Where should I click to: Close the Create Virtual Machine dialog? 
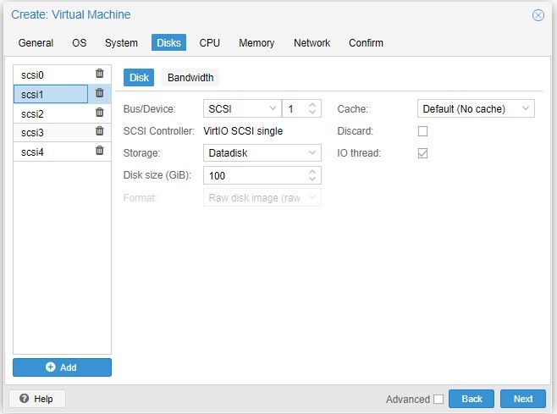[538, 15]
